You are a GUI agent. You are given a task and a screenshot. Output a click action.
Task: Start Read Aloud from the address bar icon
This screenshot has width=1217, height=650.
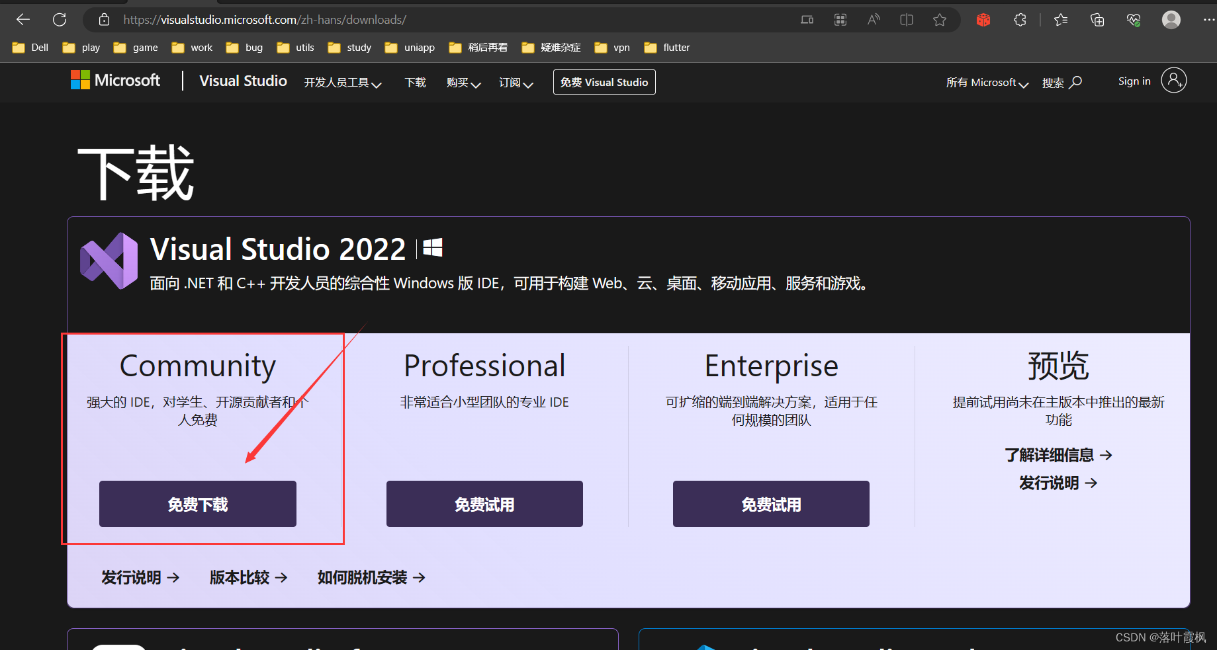click(x=874, y=20)
